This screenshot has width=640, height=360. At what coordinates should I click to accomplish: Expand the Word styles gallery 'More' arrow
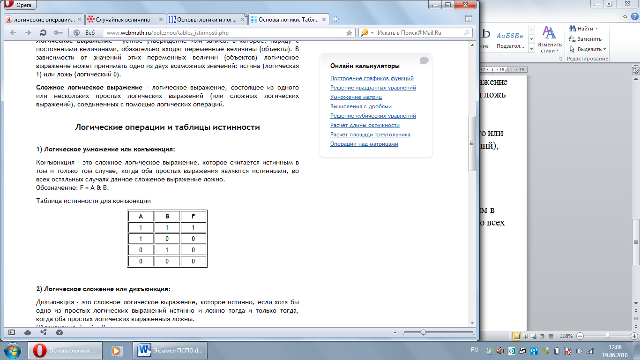532,48
